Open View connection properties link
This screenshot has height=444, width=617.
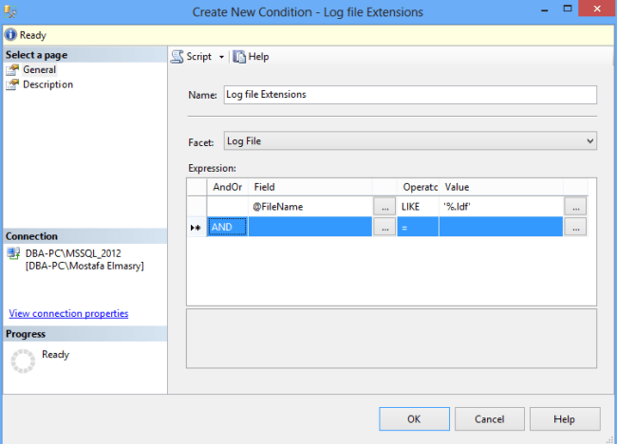[68, 313]
